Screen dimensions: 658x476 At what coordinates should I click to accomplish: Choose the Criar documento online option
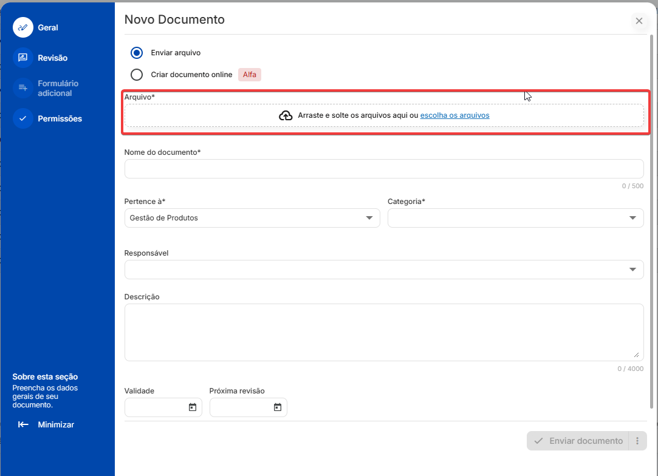tap(136, 74)
